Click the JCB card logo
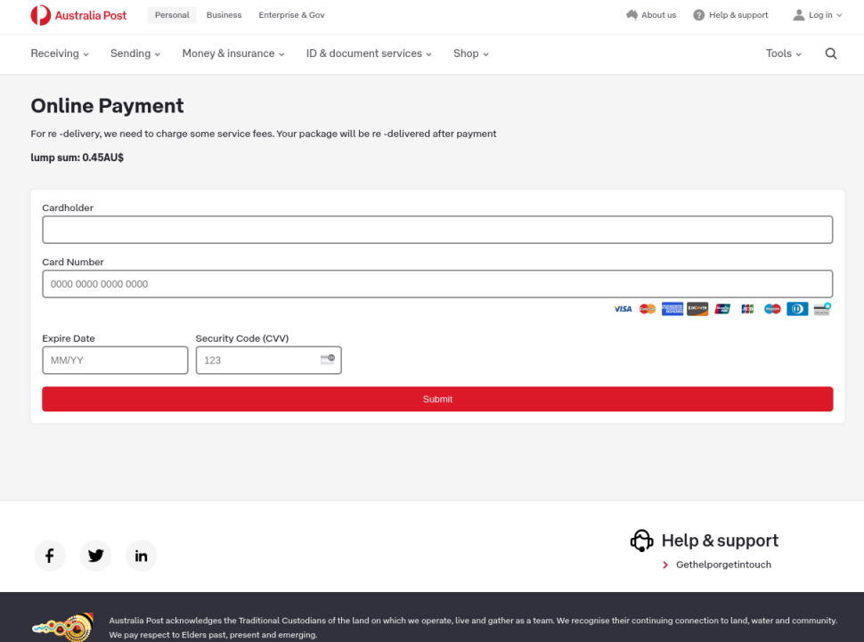Image resolution: width=864 pixels, height=642 pixels. click(x=747, y=309)
